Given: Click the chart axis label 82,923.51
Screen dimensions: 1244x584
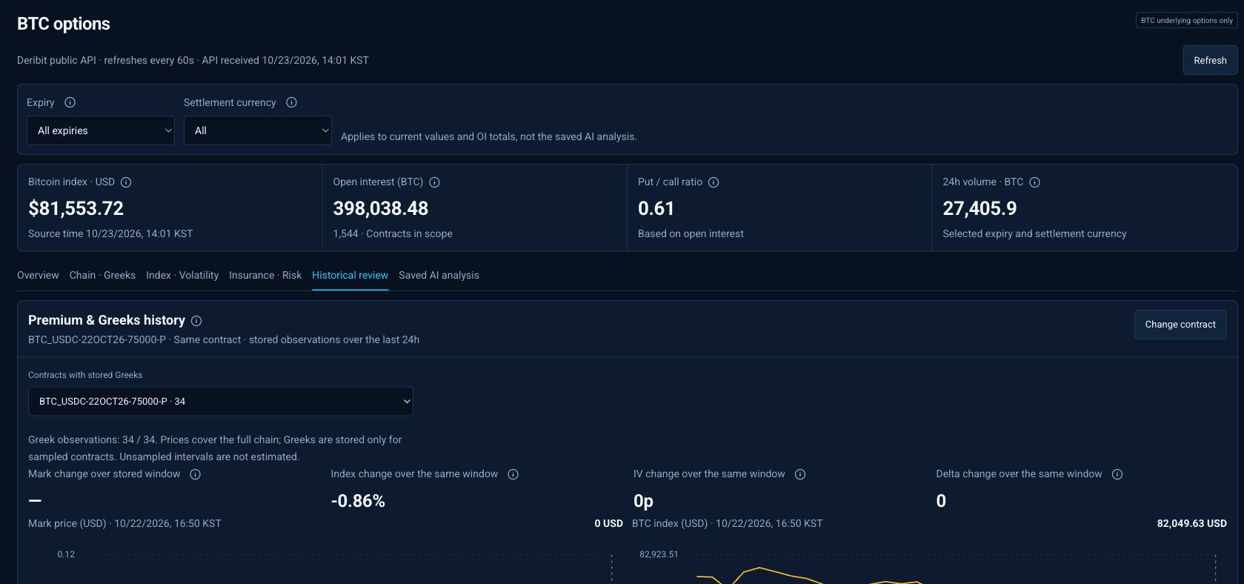Looking at the screenshot, I should (659, 554).
